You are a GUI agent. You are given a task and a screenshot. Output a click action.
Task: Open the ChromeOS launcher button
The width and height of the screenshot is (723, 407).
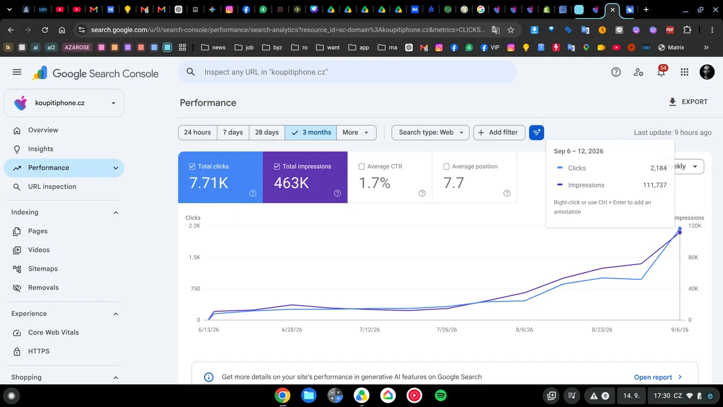11,396
